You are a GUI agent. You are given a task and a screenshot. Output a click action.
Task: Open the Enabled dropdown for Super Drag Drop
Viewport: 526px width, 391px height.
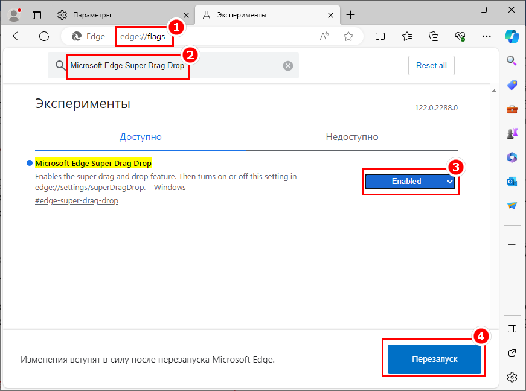click(410, 181)
